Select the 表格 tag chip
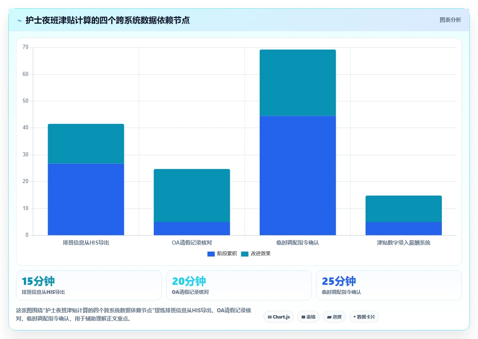The height and width of the screenshot is (339, 478). coord(308,317)
